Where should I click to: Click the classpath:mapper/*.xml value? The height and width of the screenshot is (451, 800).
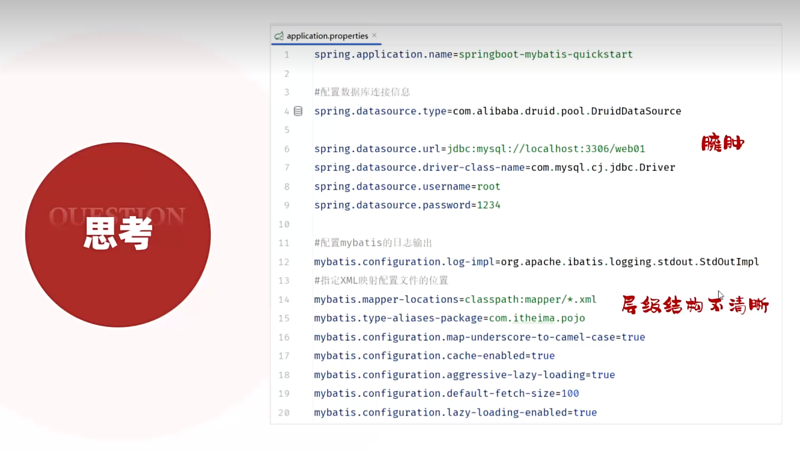pos(531,299)
